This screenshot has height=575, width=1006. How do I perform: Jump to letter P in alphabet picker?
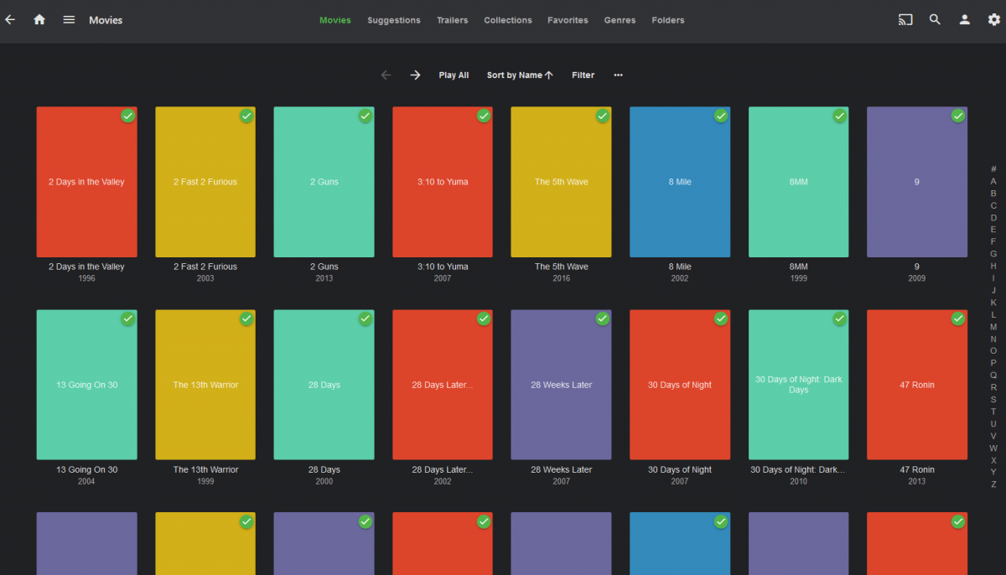[x=993, y=363]
